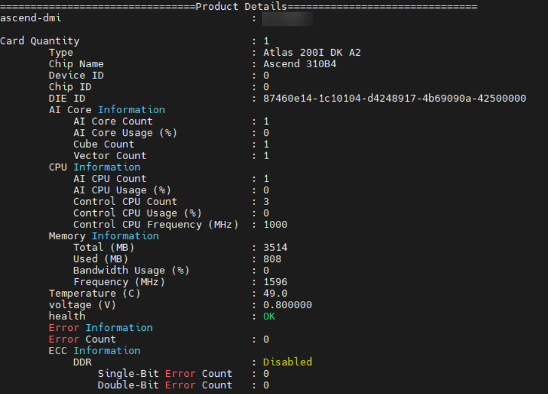548x394 pixels.
Task: Click the "Product Details" header text
Action: pyautogui.click(x=241, y=7)
